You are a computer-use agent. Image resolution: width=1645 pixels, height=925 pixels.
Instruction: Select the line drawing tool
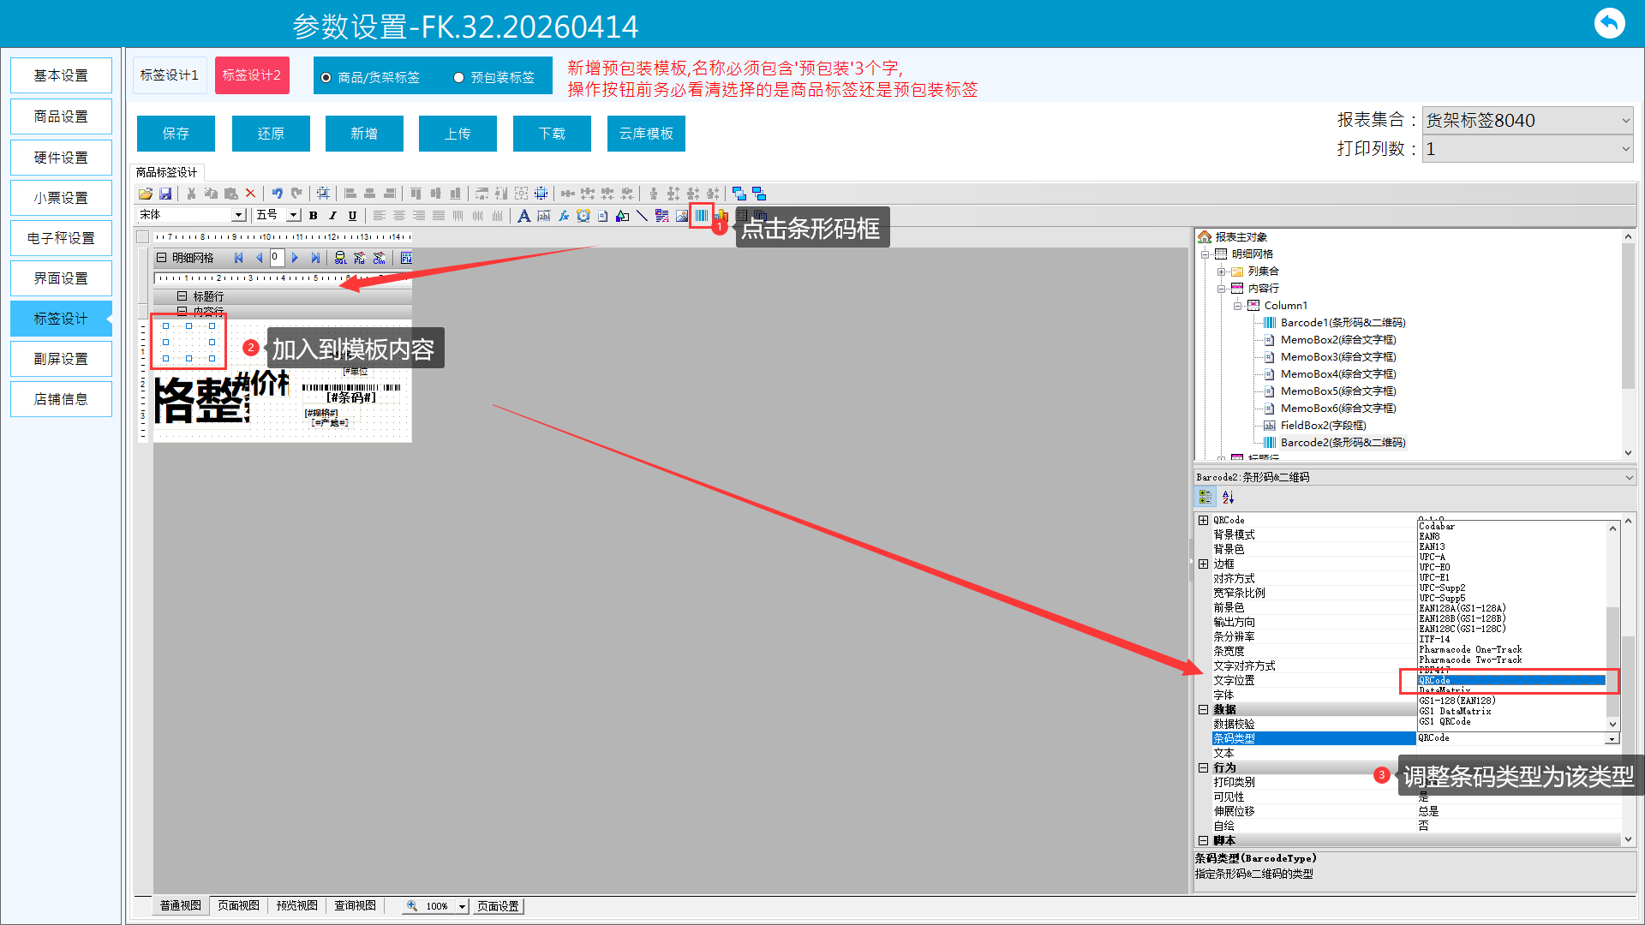[x=642, y=216]
